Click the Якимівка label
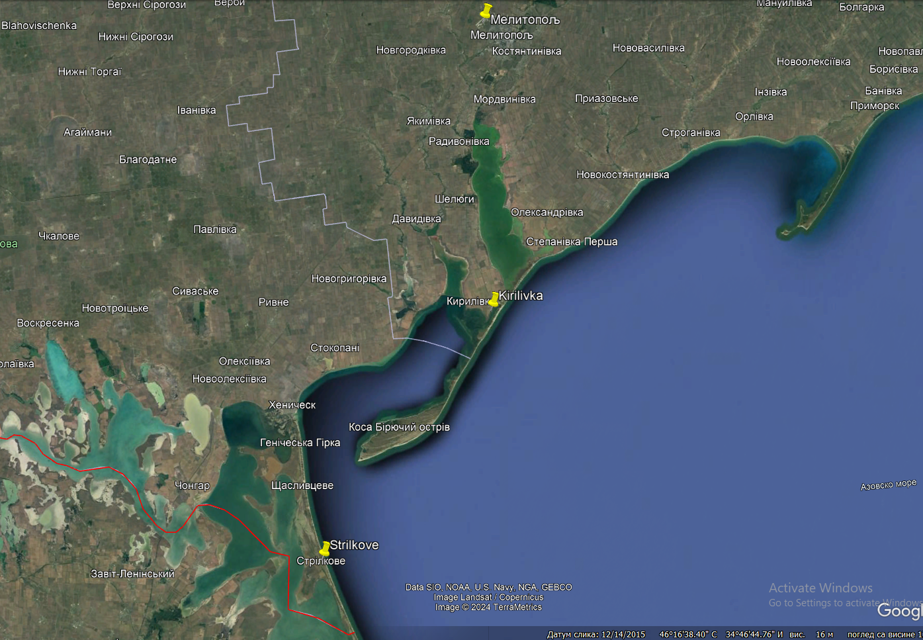 [428, 120]
